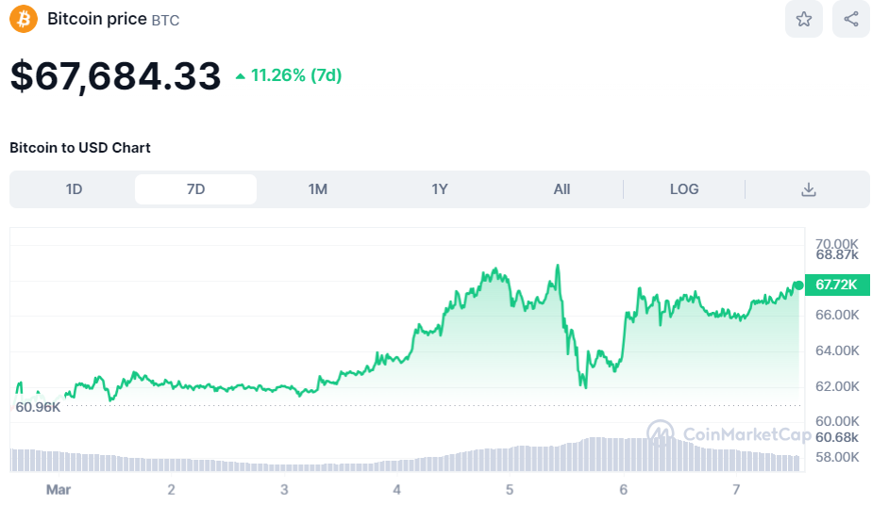Click the Bitcoin to USD Chart heading
The height and width of the screenshot is (505, 872).
[80, 148]
